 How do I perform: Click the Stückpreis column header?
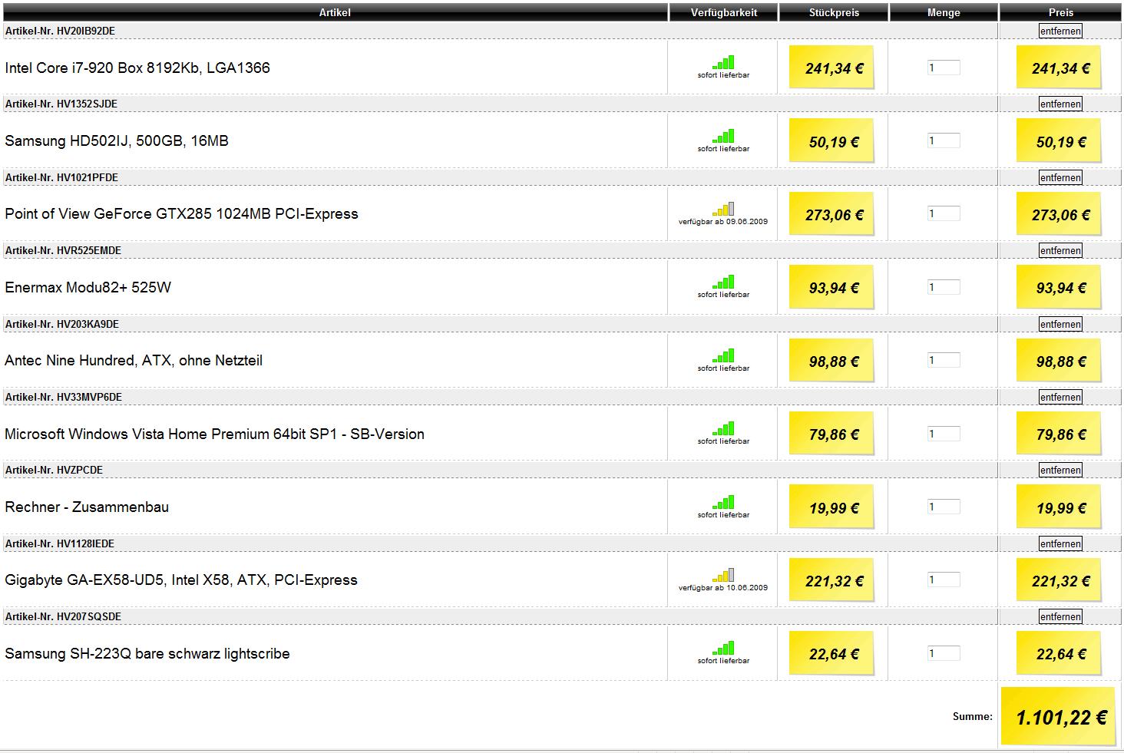coord(834,12)
